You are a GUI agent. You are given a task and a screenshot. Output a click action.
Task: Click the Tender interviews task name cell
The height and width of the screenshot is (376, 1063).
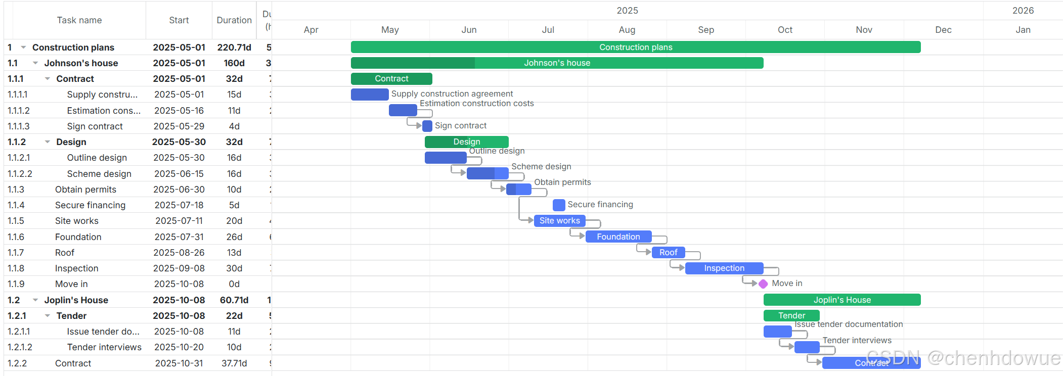(104, 347)
